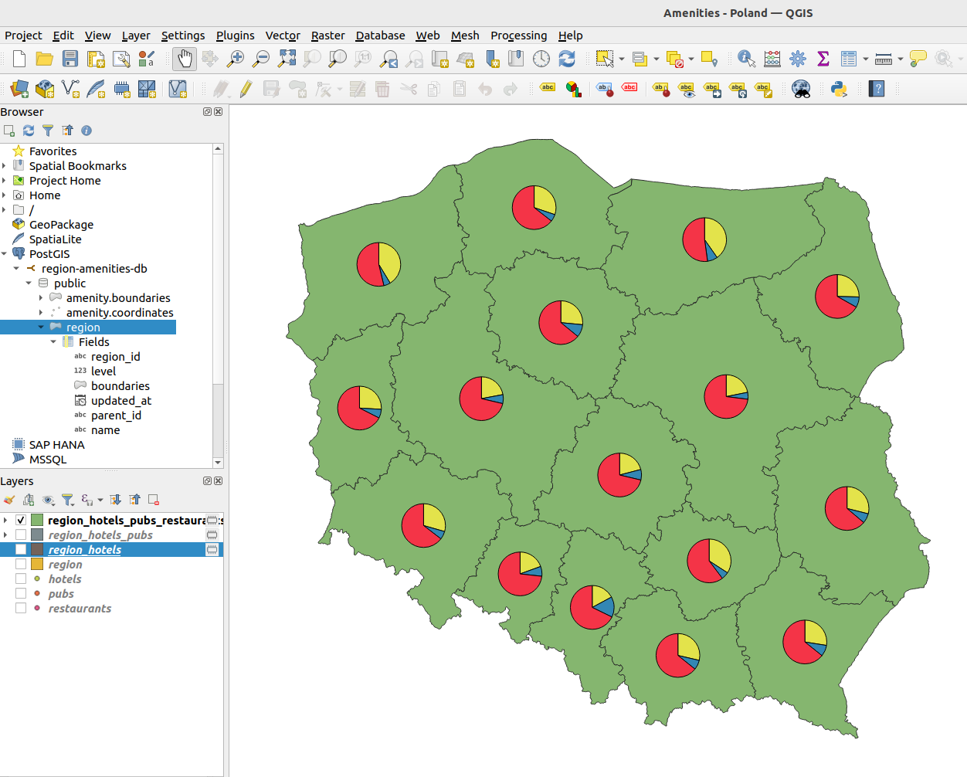The height and width of the screenshot is (777, 967).
Task: Select the region_id field
Action: pyautogui.click(x=116, y=357)
